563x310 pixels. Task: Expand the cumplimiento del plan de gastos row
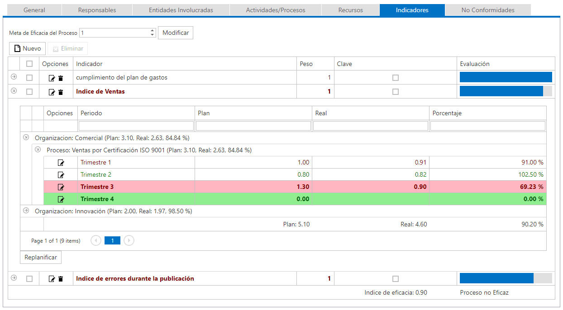pos(14,77)
